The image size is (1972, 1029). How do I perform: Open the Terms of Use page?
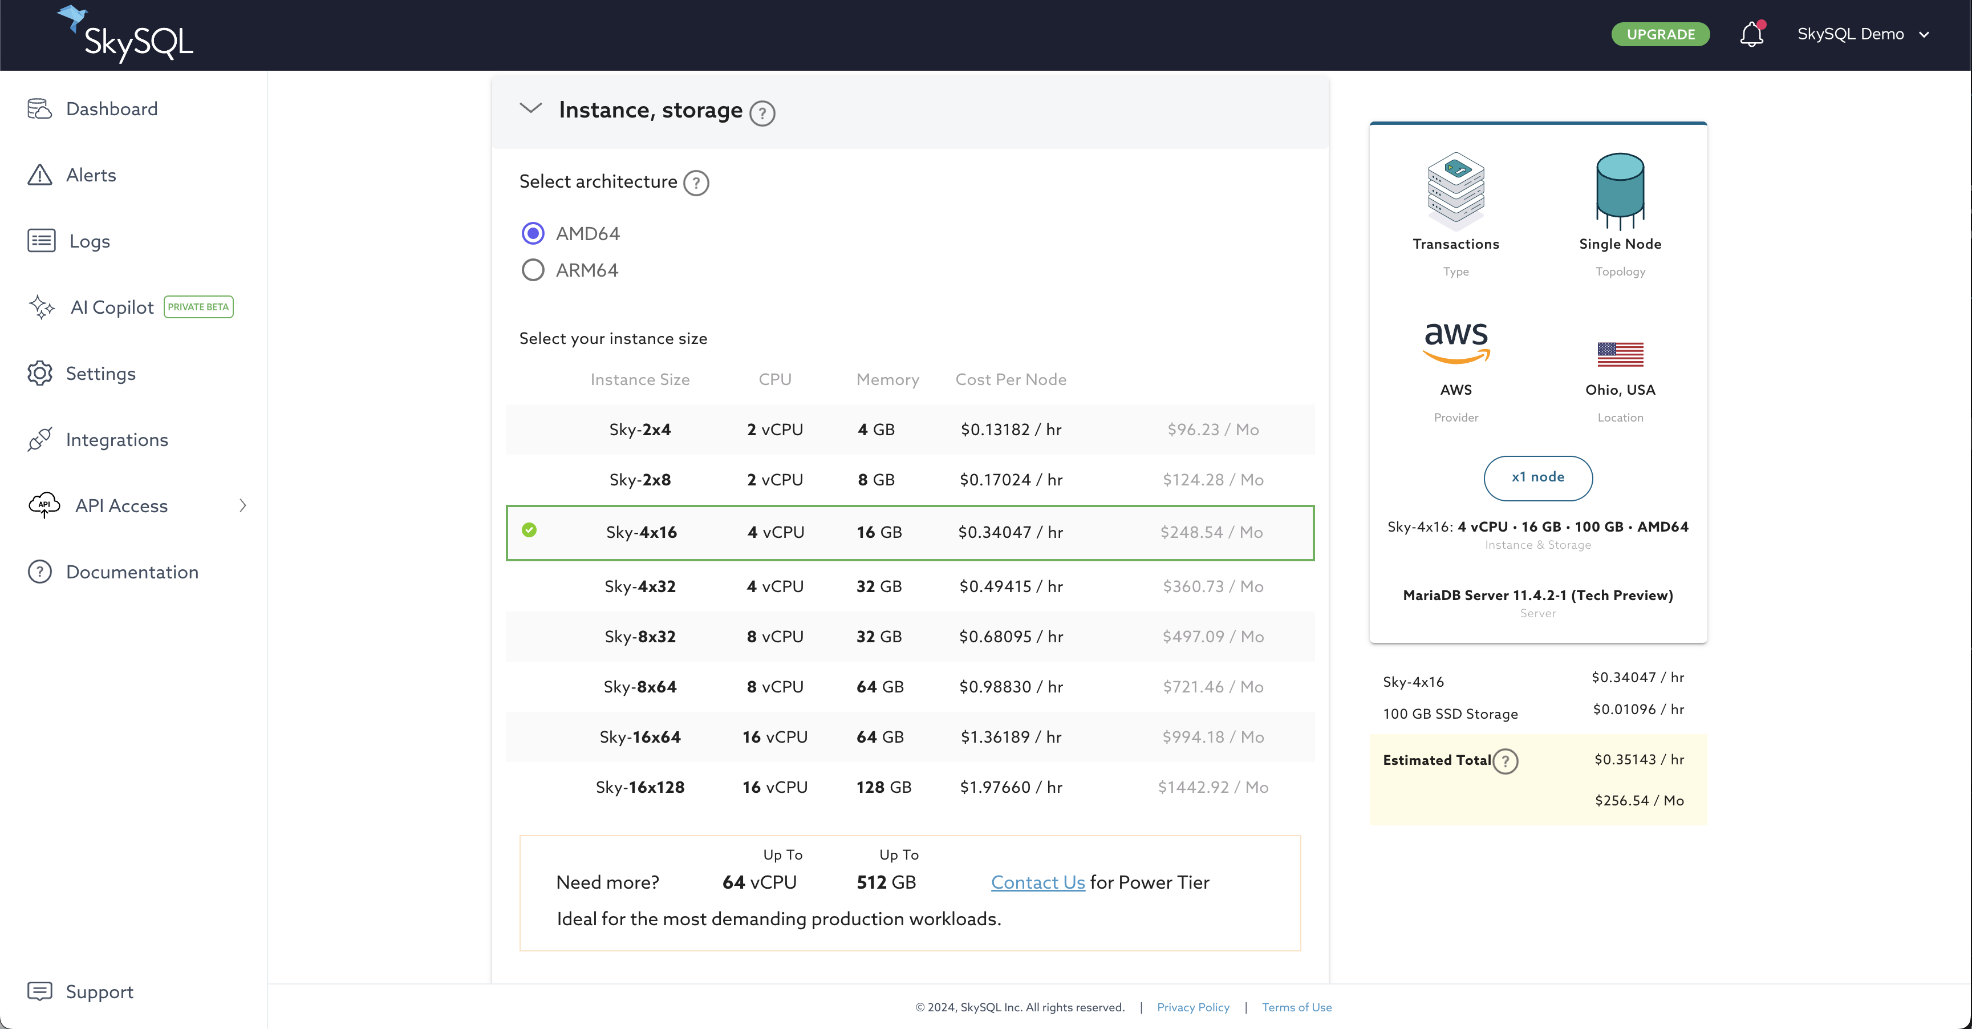1296,1007
